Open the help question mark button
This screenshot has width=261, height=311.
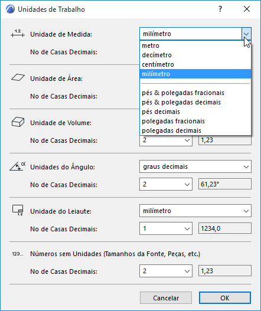220,9
